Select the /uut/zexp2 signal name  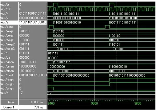tap(7, 44)
